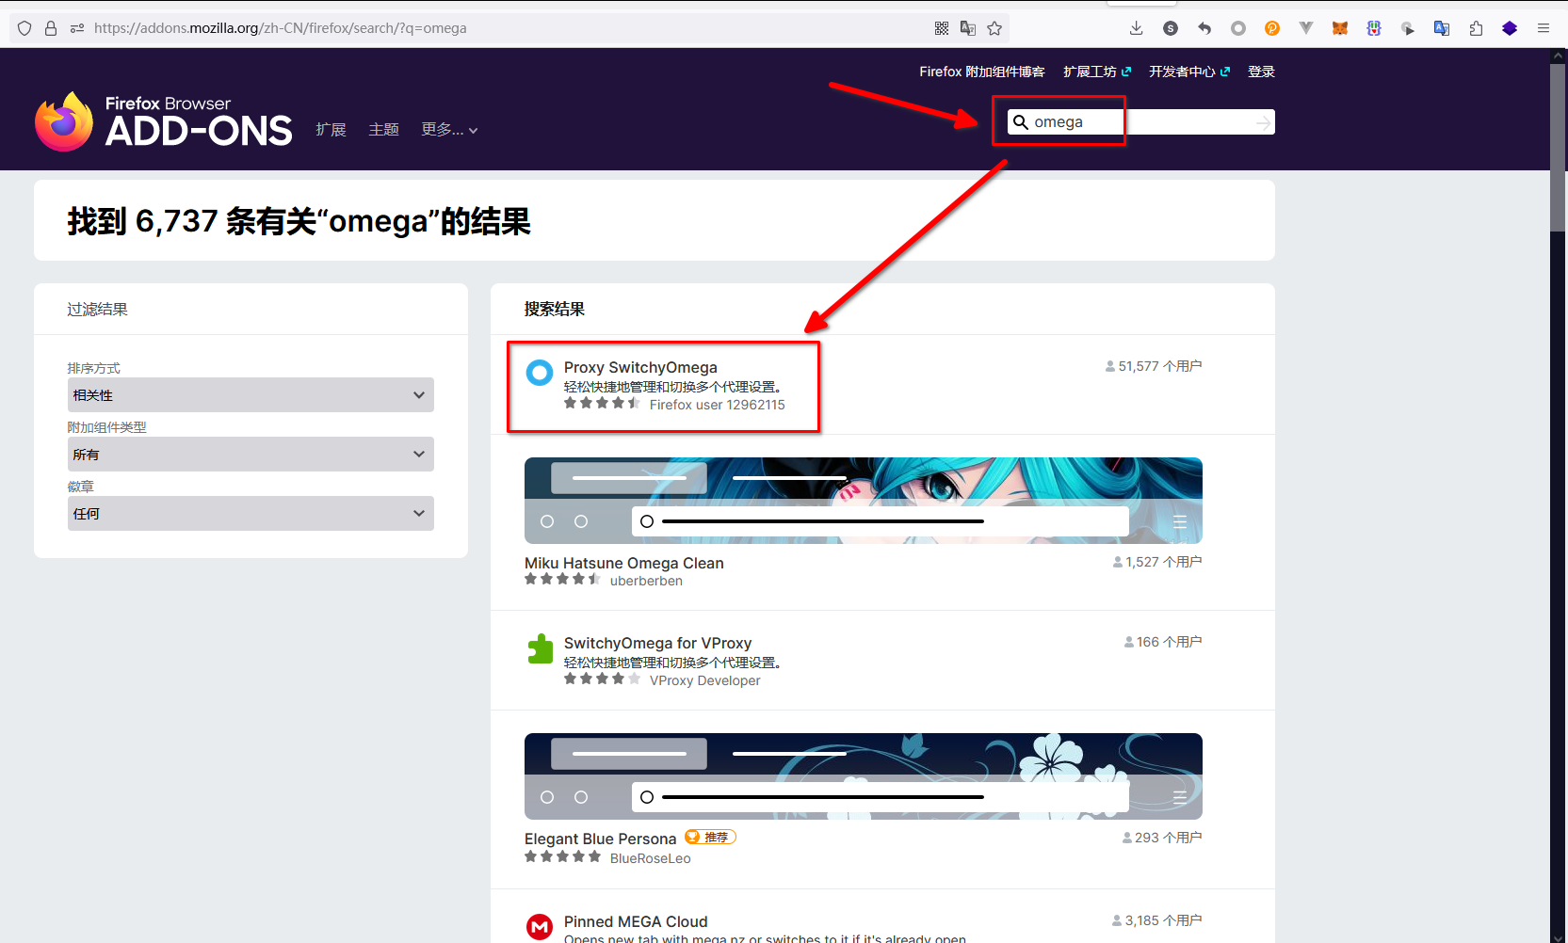Click the green SwitchyOmega for VProxy icon

540,648
